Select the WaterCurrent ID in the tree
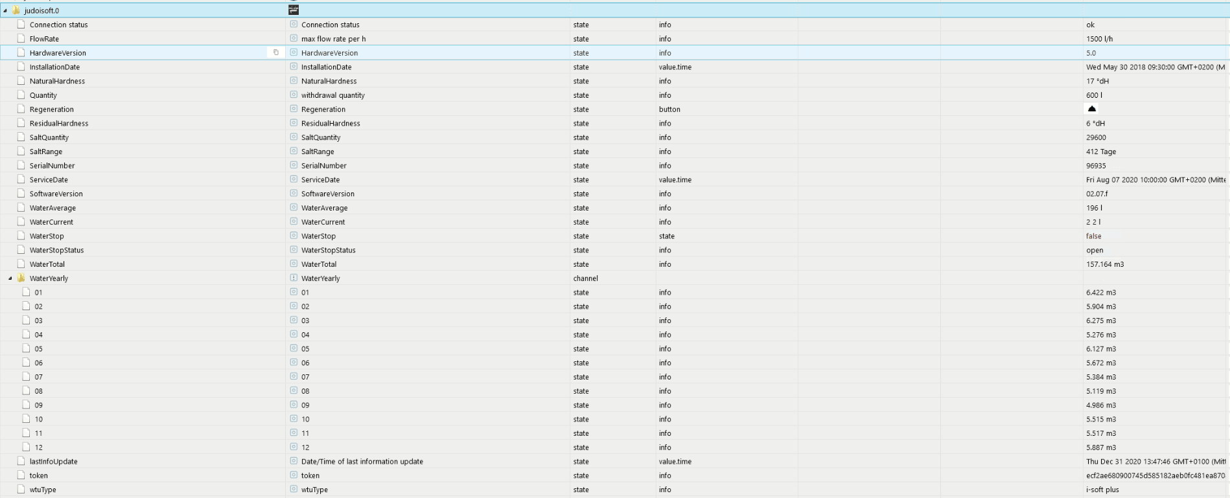The height and width of the screenshot is (498, 1230). tap(51, 222)
